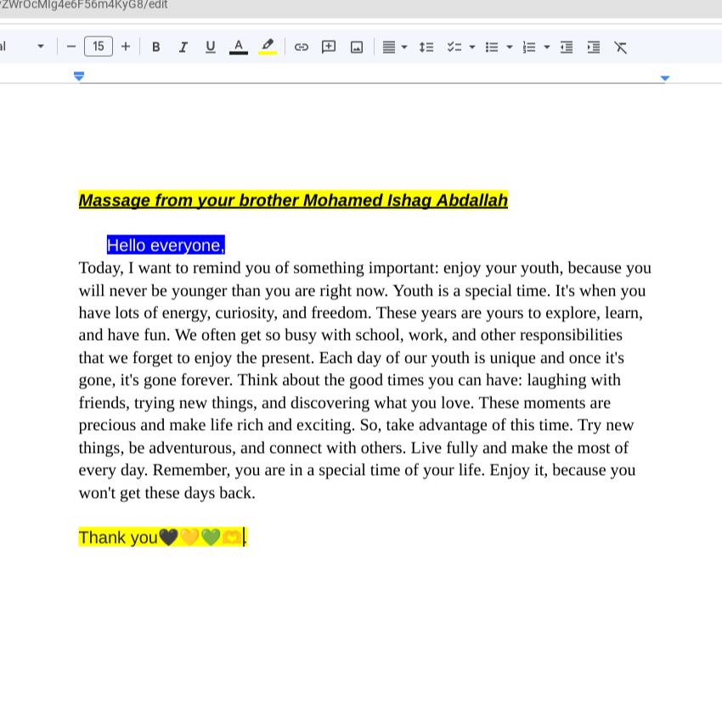The image size is (722, 722).
Task: Click the checklist icon
Action: (454, 47)
